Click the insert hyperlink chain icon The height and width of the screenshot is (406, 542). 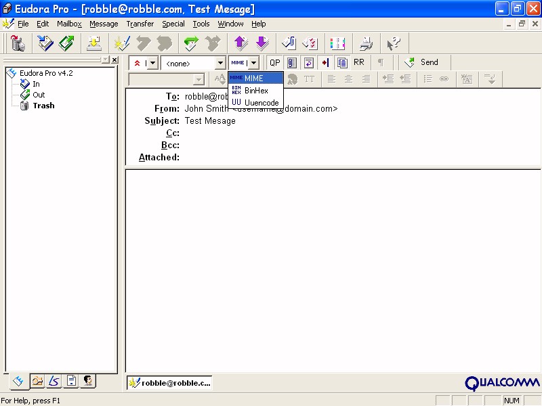point(444,79)
